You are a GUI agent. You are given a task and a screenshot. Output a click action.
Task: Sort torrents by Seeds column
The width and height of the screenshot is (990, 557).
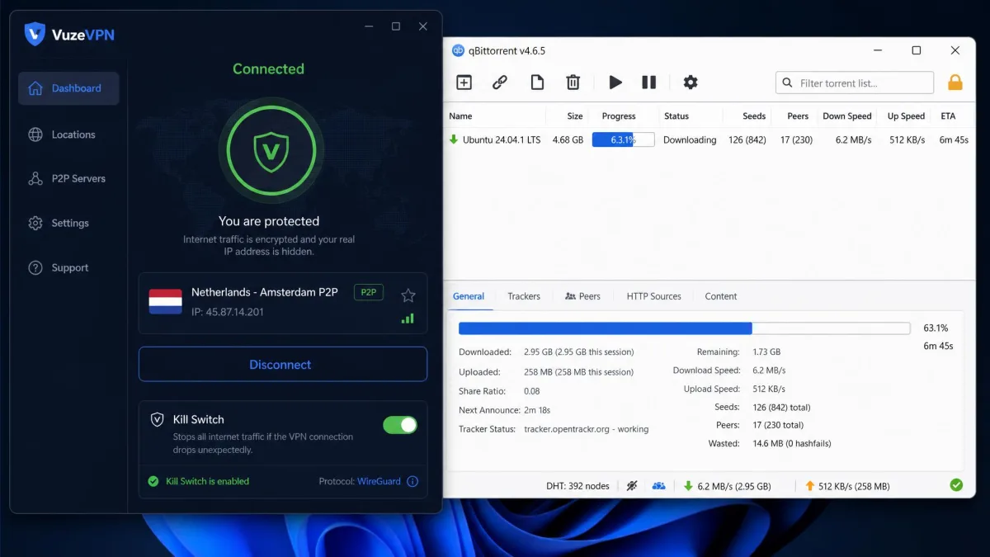pyautogui.click(x=754, y=116)
